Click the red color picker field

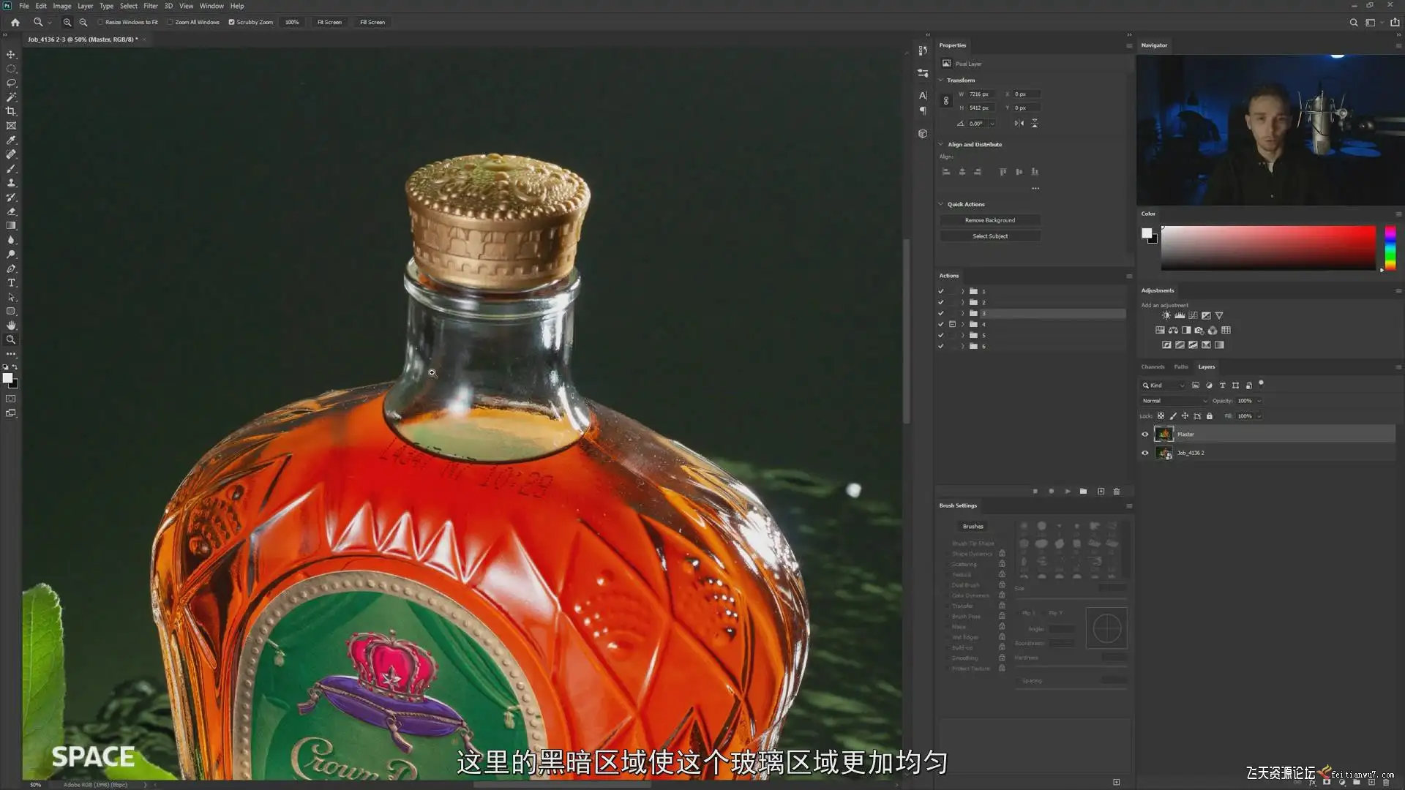[x=1267, y=247]
